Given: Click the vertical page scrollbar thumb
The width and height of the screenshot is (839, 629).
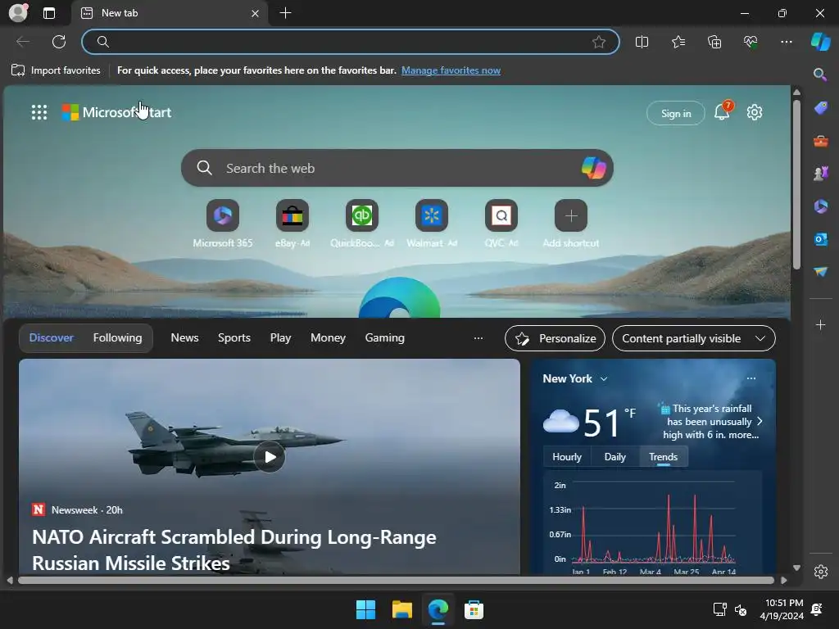Looking at the screenshot, I should [x=796, y=184].
